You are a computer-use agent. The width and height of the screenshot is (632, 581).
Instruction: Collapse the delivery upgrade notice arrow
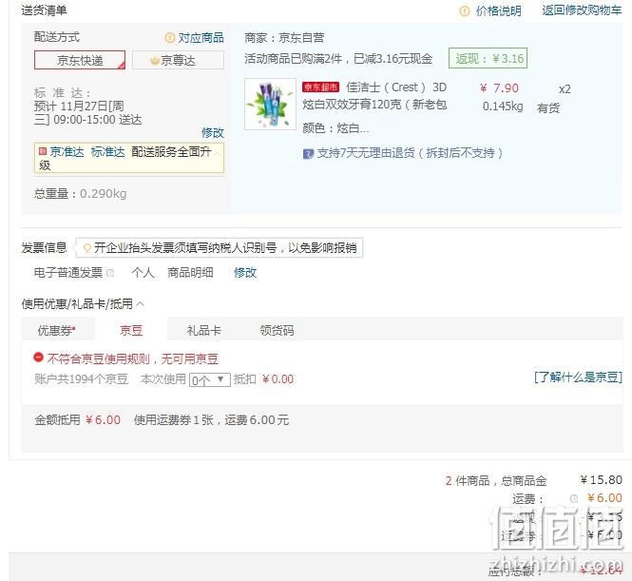tap(218, 153)
